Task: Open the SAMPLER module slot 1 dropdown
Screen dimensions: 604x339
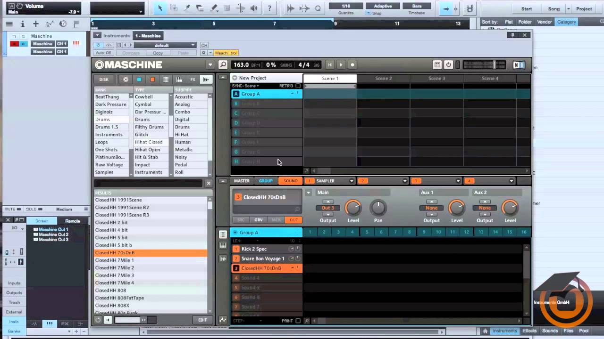Action: (352, 181)
